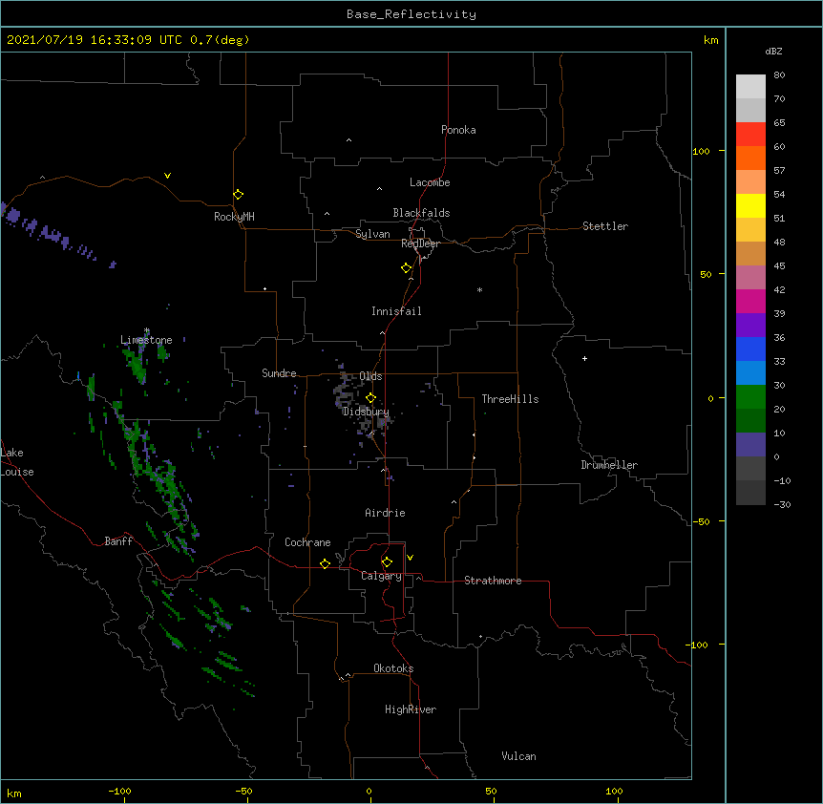Click the Banff label
The width and height of the screenshot is (823, 804).
point(118,541)
